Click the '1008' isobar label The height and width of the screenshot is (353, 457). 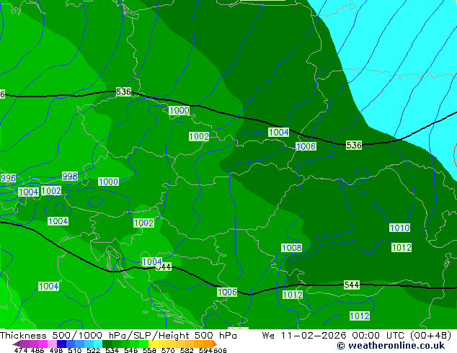pos(292,248)
